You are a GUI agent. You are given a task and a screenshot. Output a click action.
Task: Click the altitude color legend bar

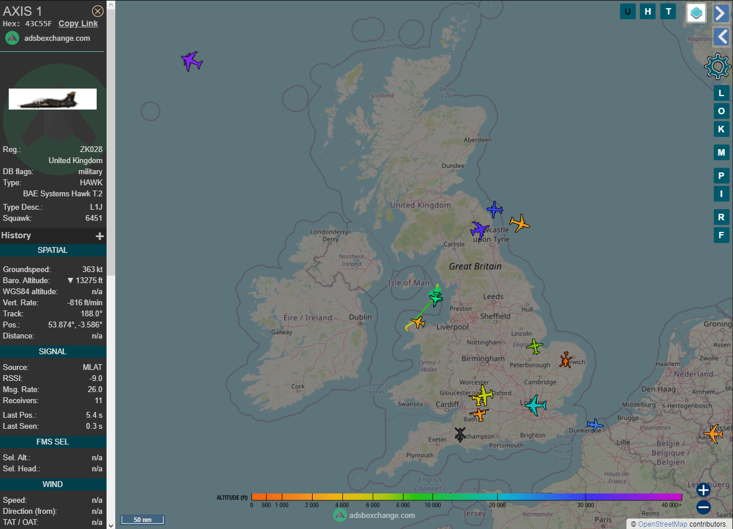tap(466, 497)
